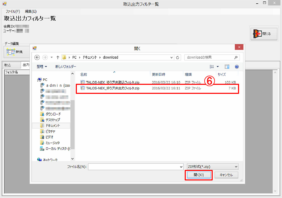Open the ZIP形式(*.zip) file type dropdown
Screen dimensions: 282x198
(213, 167)
